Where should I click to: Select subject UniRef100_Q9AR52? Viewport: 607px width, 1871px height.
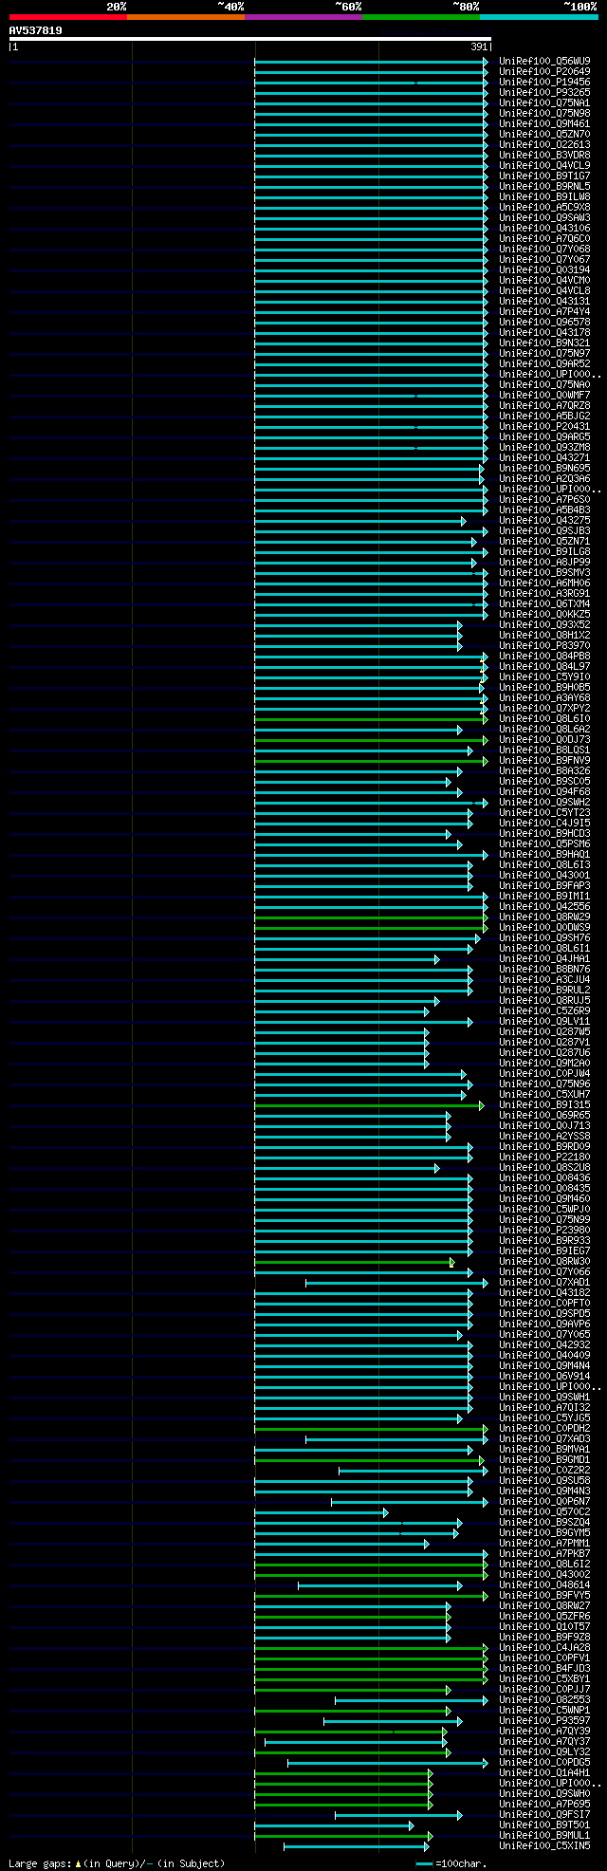[544, 363]
